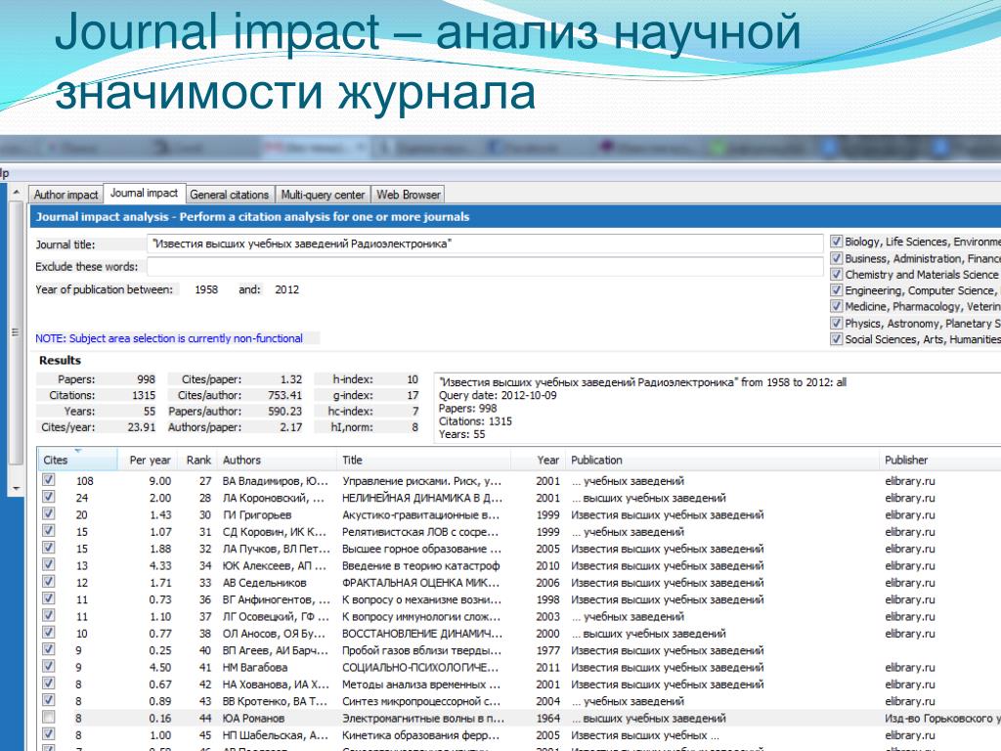Toggle Business, Administration, Finance checkbox

pyautogui.click(x=837, y=258)
